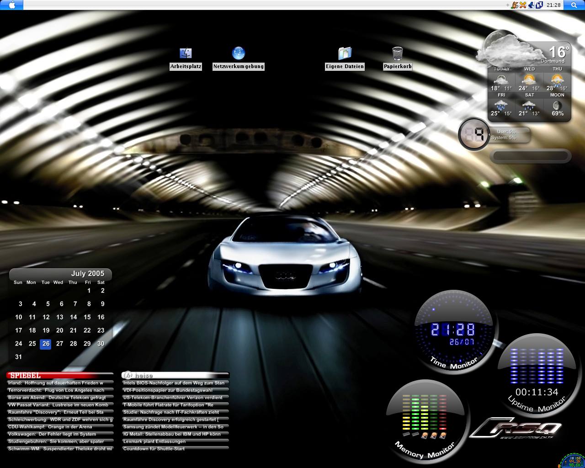Image resolution: width=585 pixels, height=468 pixels.
Task: Open headline Studiengebuhren: Sie kommen, aber spater
Action: click(x=60, y=441)
